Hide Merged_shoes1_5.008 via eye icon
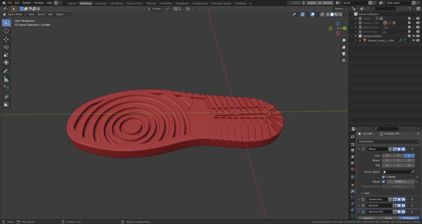 coord(414,40)
